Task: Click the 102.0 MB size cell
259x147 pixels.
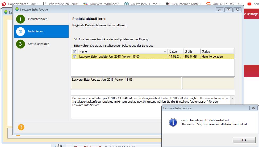Action: click(x=191, y=56)
